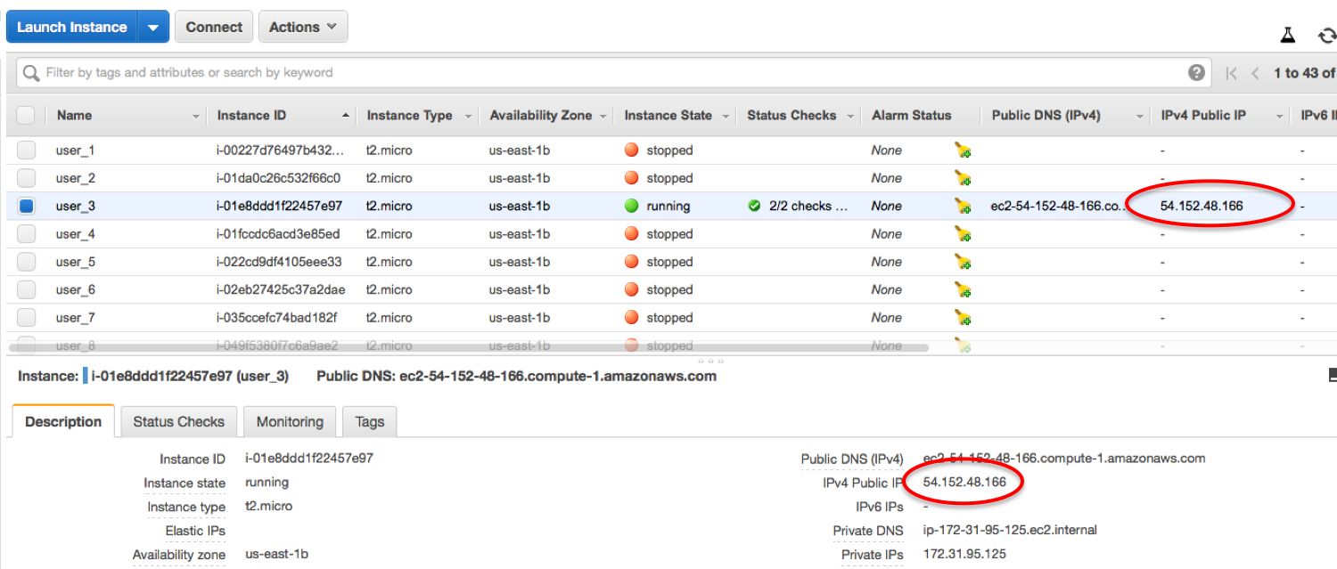Uncheck the selected user_3 checkbox

point(26,206)
